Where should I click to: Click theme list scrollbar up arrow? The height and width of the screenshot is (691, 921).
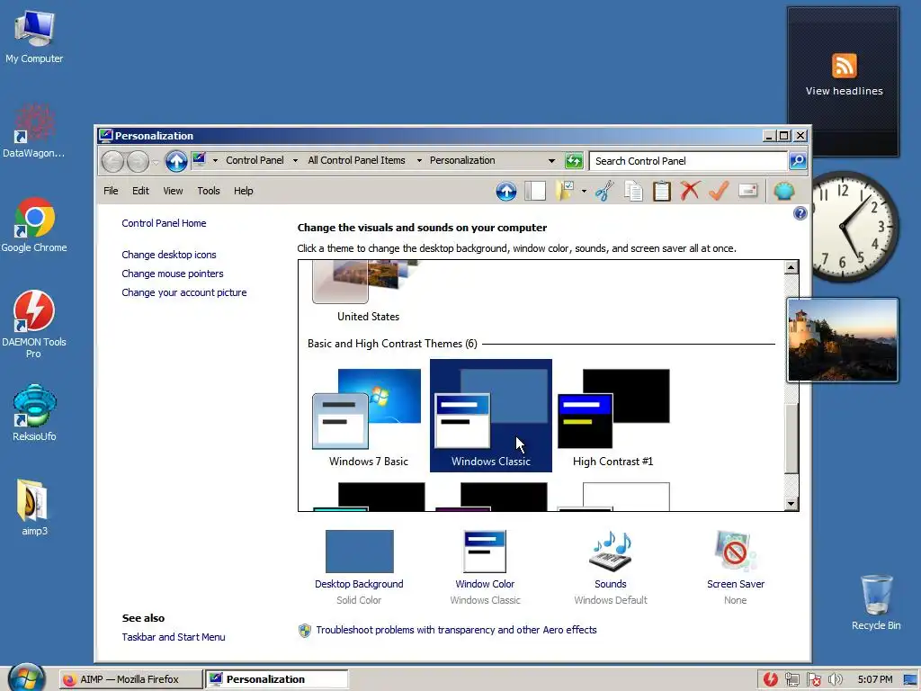click(791, 267)
